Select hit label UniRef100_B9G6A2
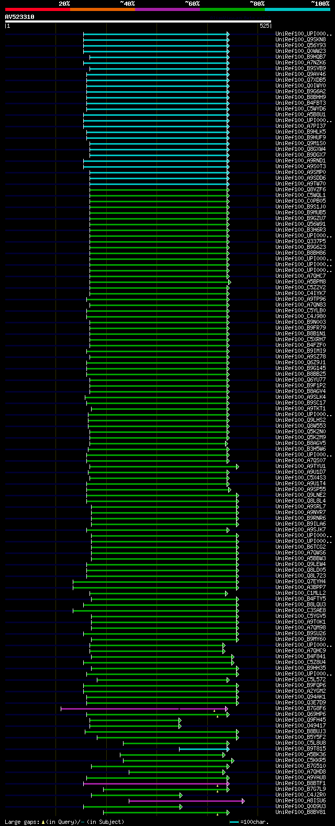 pyautogui.click(x=300, y=91)
